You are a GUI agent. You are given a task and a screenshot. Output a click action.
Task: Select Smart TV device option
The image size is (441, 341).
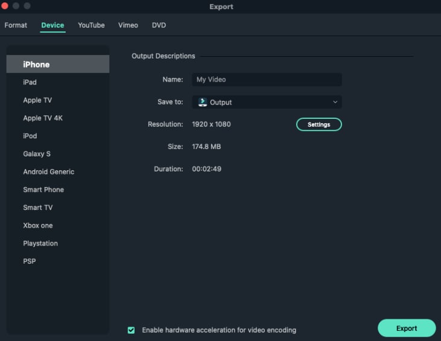click(38, 208)
